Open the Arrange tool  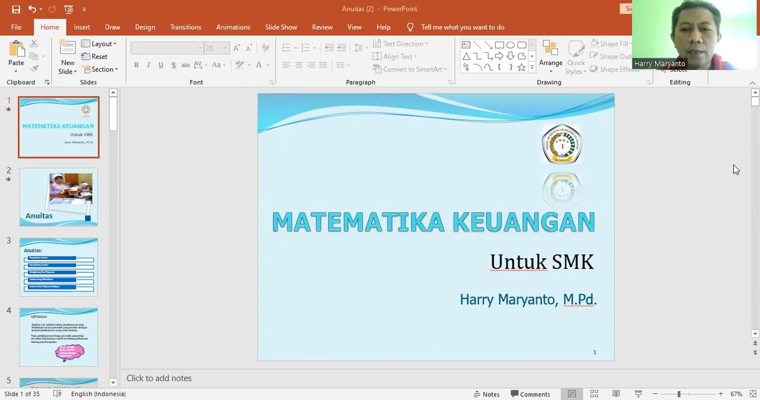tap(550, 56)
